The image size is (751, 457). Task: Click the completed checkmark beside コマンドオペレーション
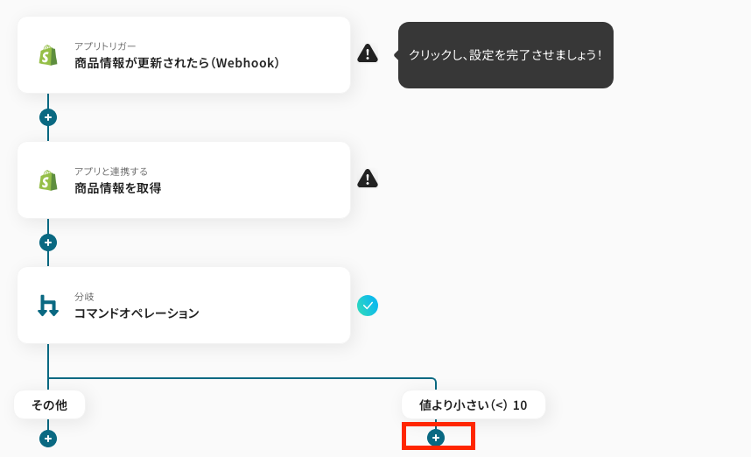(x=368, y=306)
